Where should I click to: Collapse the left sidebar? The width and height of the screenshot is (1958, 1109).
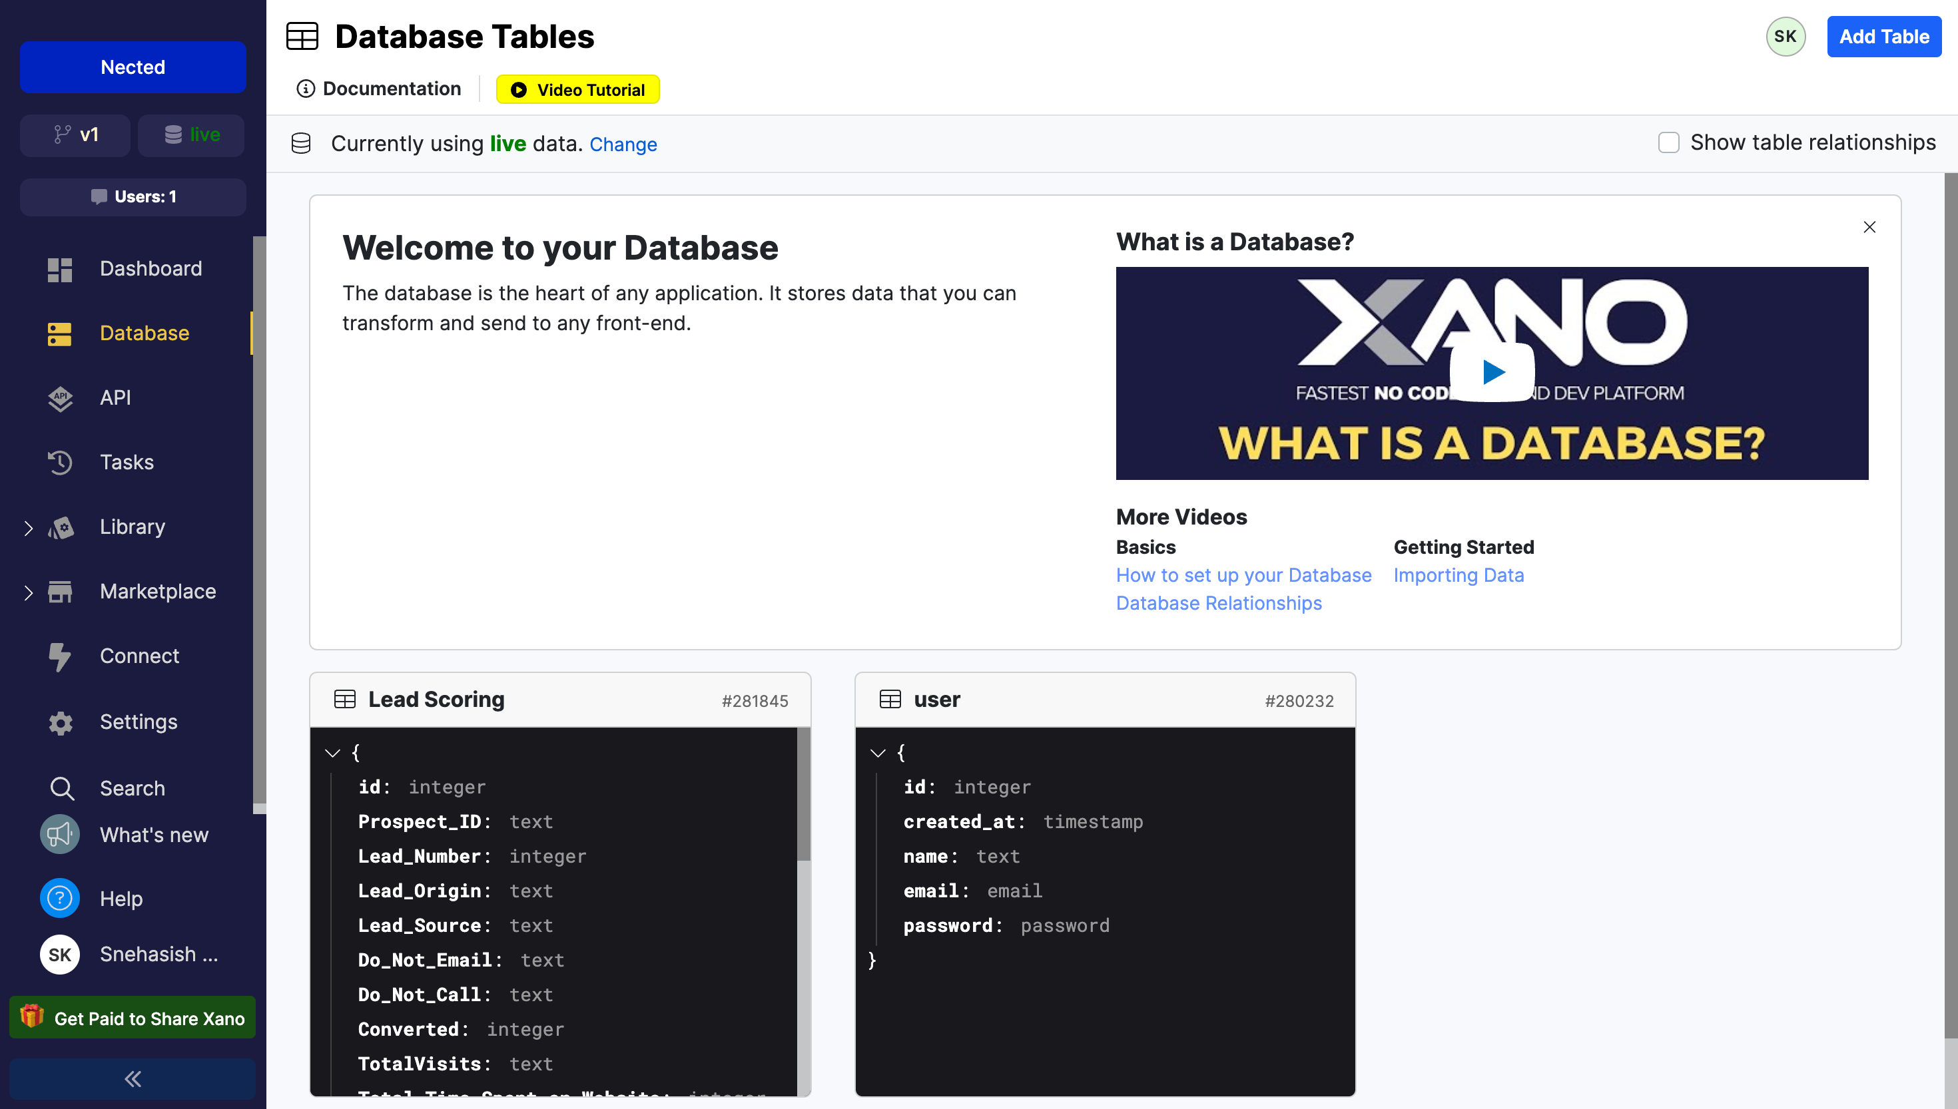tap(132, 1078)
